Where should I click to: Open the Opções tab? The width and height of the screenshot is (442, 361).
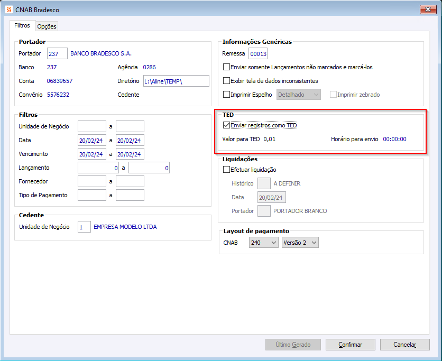click(47, 26)
